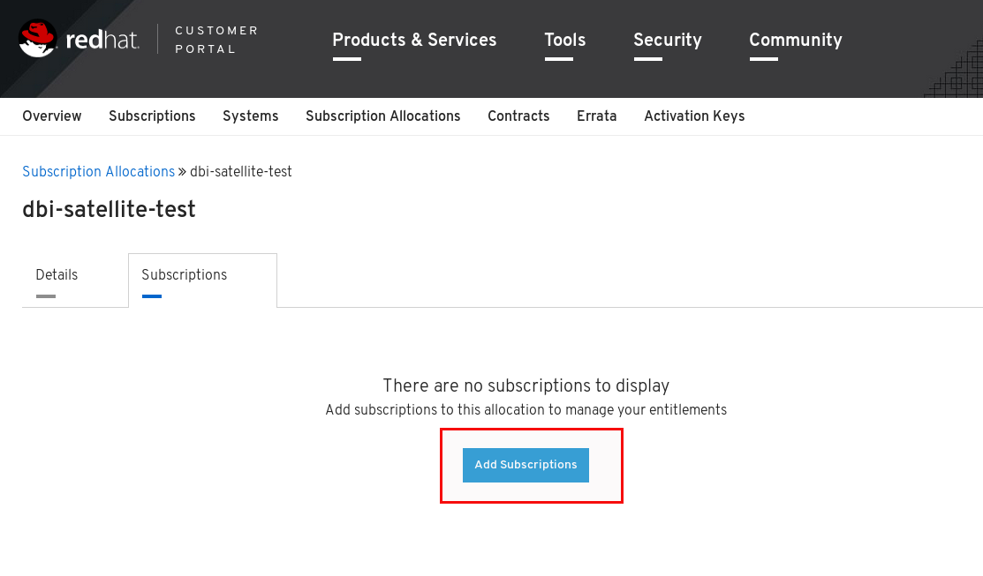Image resolution: width=983 pixels, height=576 pixels.
Task: Open the Security menu
Action: (667, 40)
